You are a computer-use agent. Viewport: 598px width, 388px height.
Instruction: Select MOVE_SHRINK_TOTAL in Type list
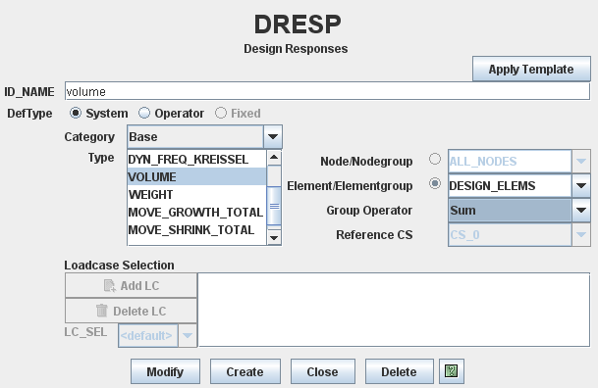196,229
